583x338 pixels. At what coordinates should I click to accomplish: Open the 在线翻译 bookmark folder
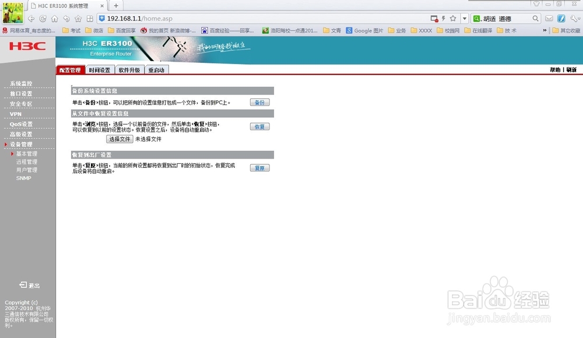tap(478, 30)
